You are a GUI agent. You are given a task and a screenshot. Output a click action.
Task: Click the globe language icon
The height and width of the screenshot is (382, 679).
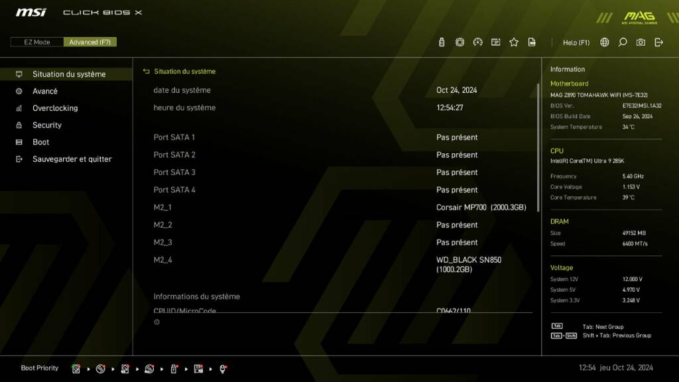604,42
